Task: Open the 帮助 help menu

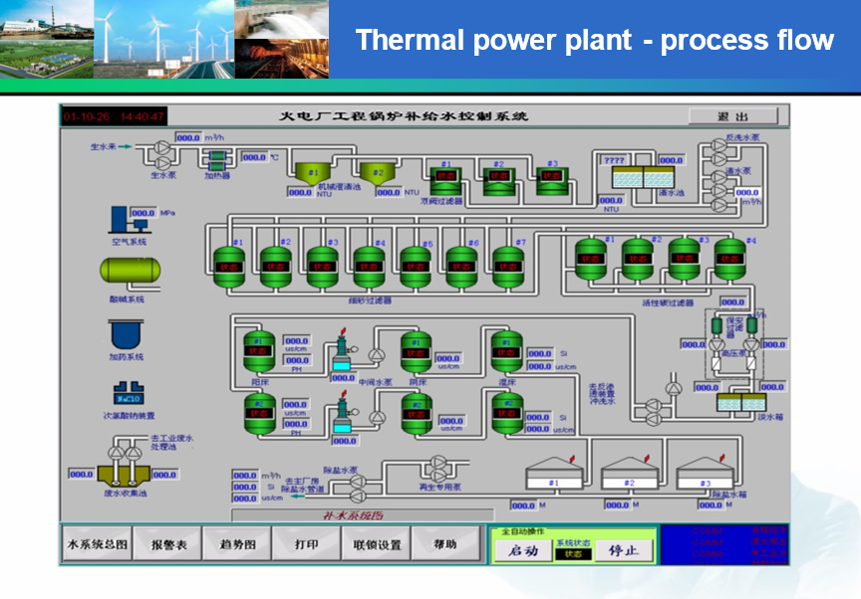Action: click(445, 544)
